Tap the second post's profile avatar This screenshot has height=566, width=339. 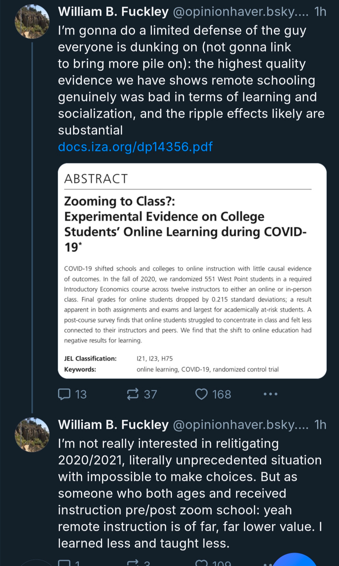32,435
